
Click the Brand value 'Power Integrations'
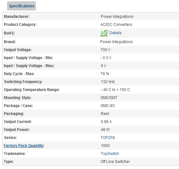click(116, 42)
